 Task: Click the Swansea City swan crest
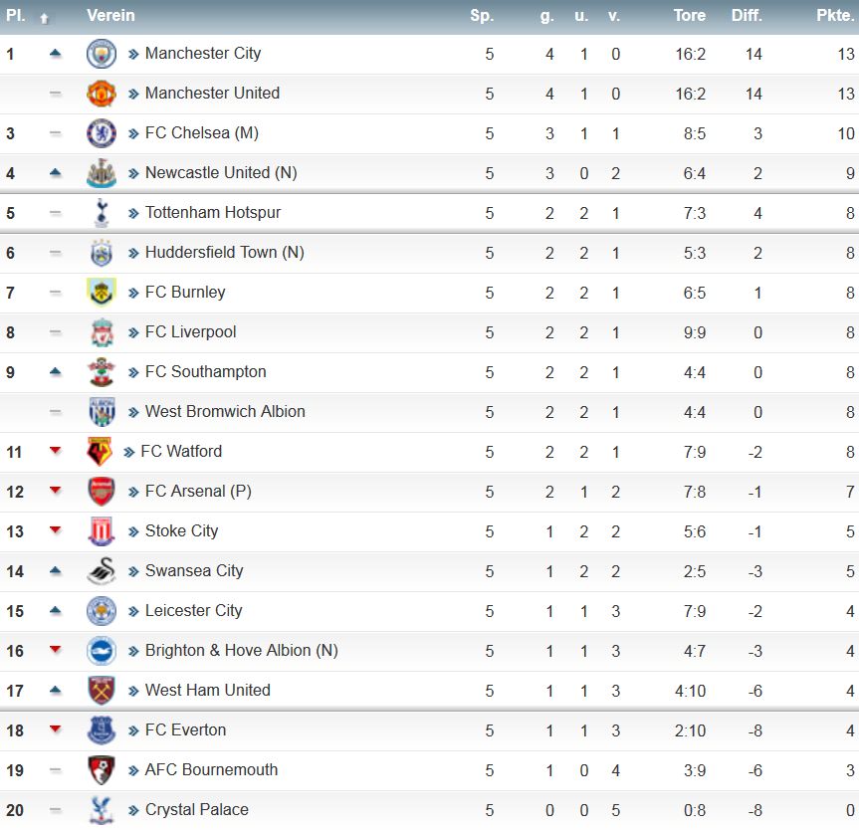coord(102,571)
